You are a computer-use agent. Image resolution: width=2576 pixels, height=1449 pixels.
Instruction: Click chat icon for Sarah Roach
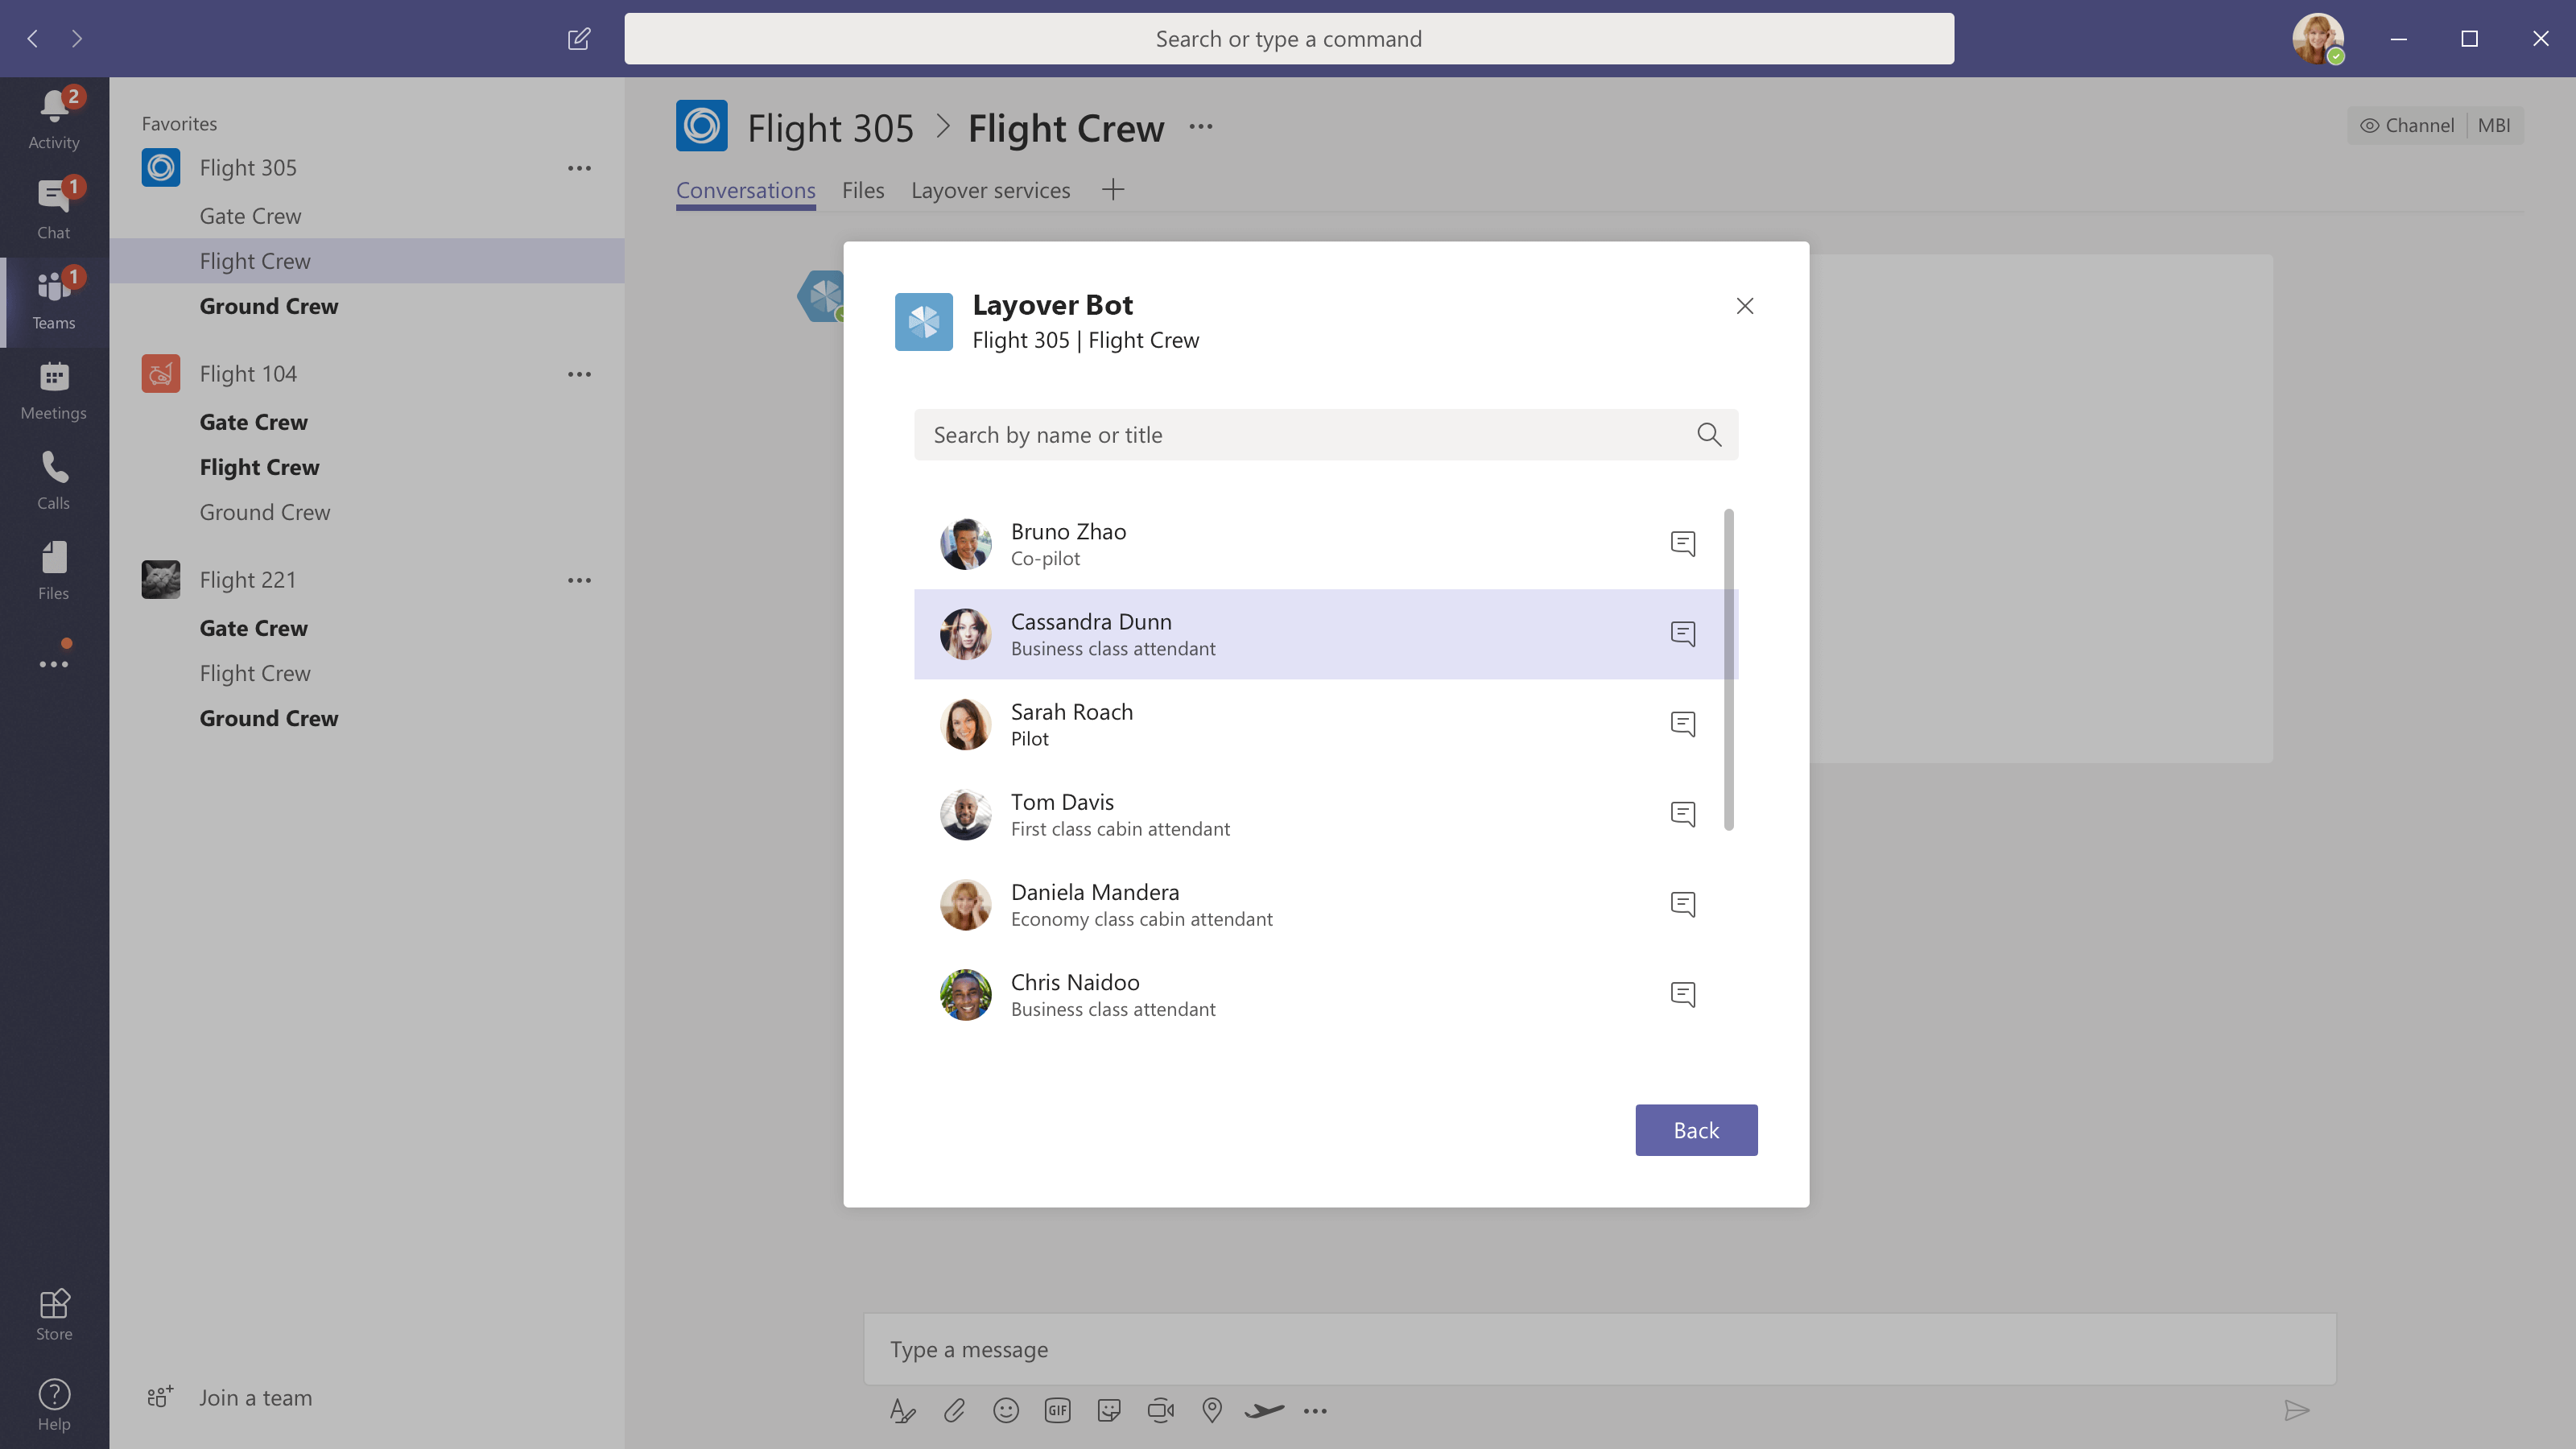click(1683, 723)
